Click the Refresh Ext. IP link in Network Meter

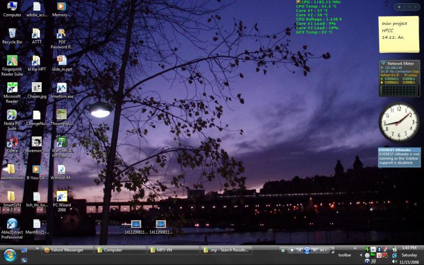388,75
